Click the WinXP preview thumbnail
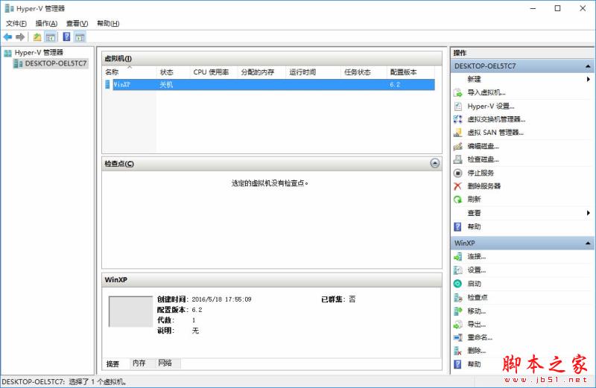 (x=131, y=311)
